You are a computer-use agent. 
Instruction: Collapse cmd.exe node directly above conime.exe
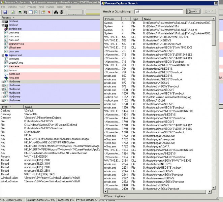pyautogui.click(x=3, y=25)
